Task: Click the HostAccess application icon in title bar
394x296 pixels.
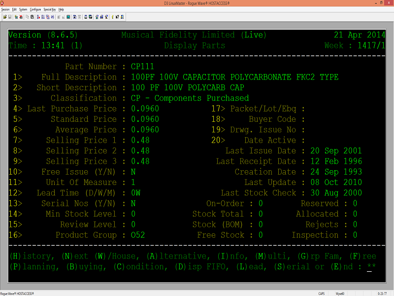Action: coord(2,3)
